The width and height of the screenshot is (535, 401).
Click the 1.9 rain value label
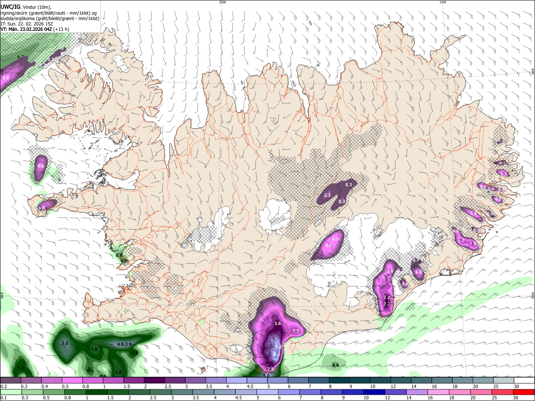point(94,349)
